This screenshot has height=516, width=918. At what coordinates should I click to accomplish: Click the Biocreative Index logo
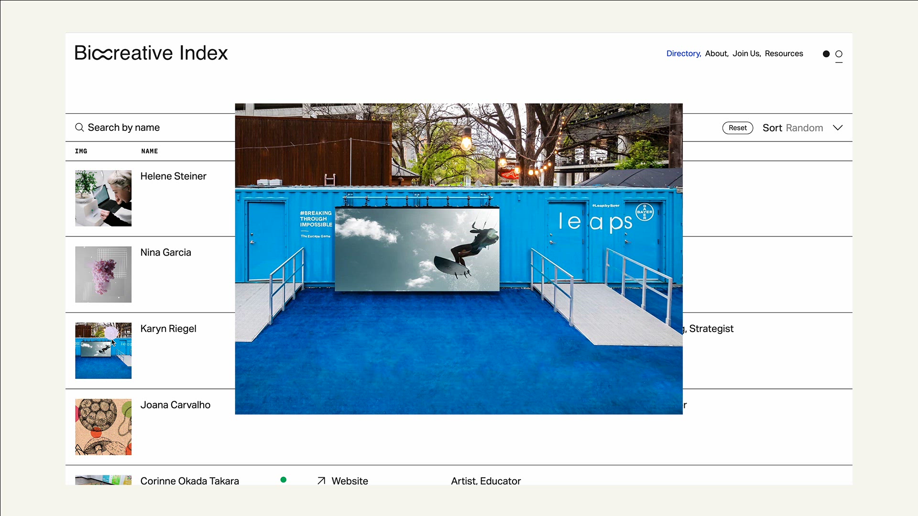click(x=151, y=53)
